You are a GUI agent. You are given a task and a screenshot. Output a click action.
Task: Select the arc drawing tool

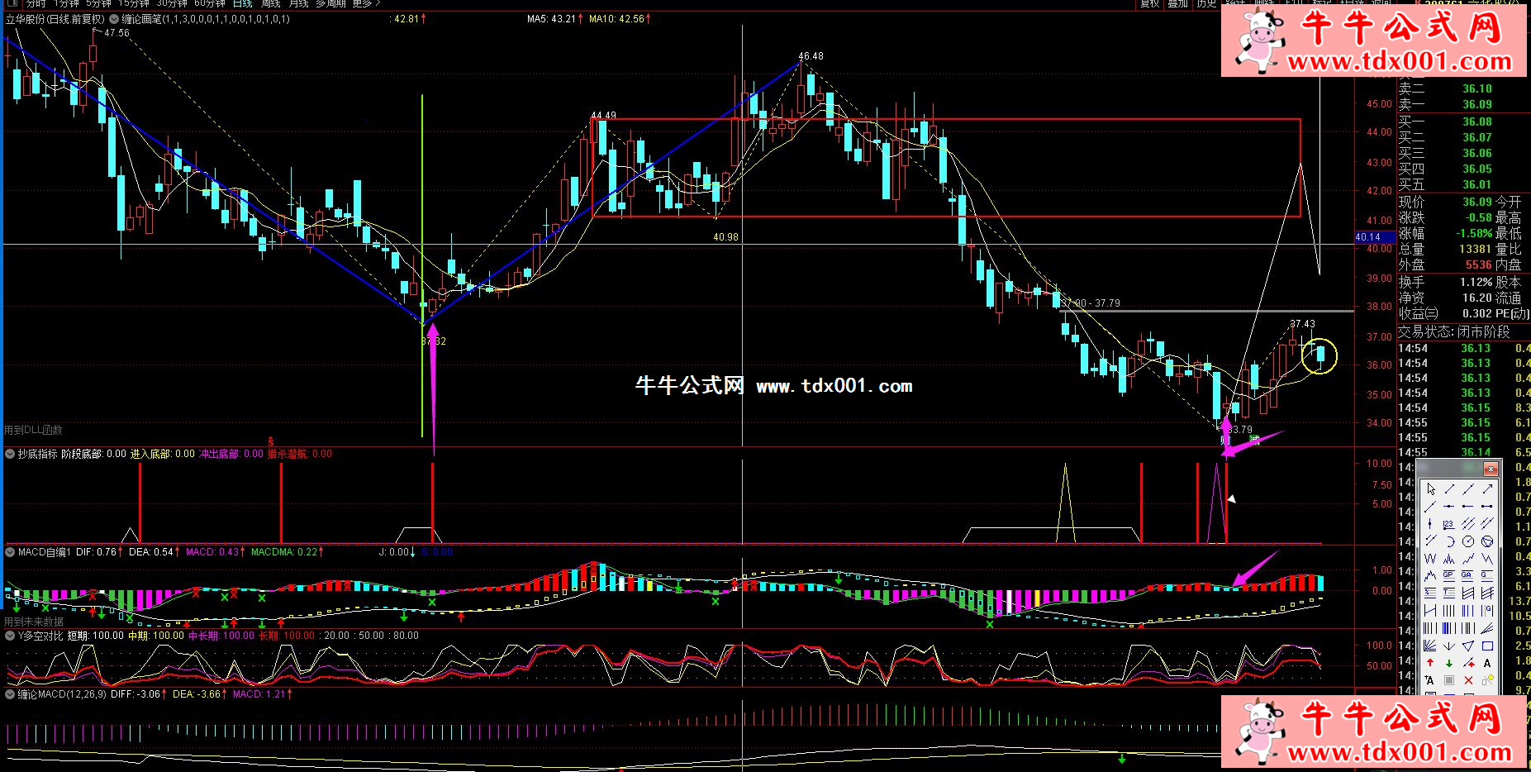[1449, 541]
